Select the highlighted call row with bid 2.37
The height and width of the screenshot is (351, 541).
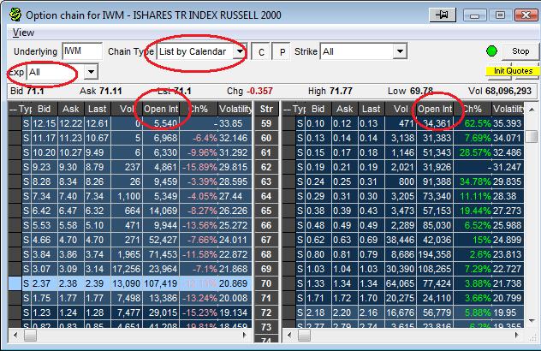[x=130, y=283]
